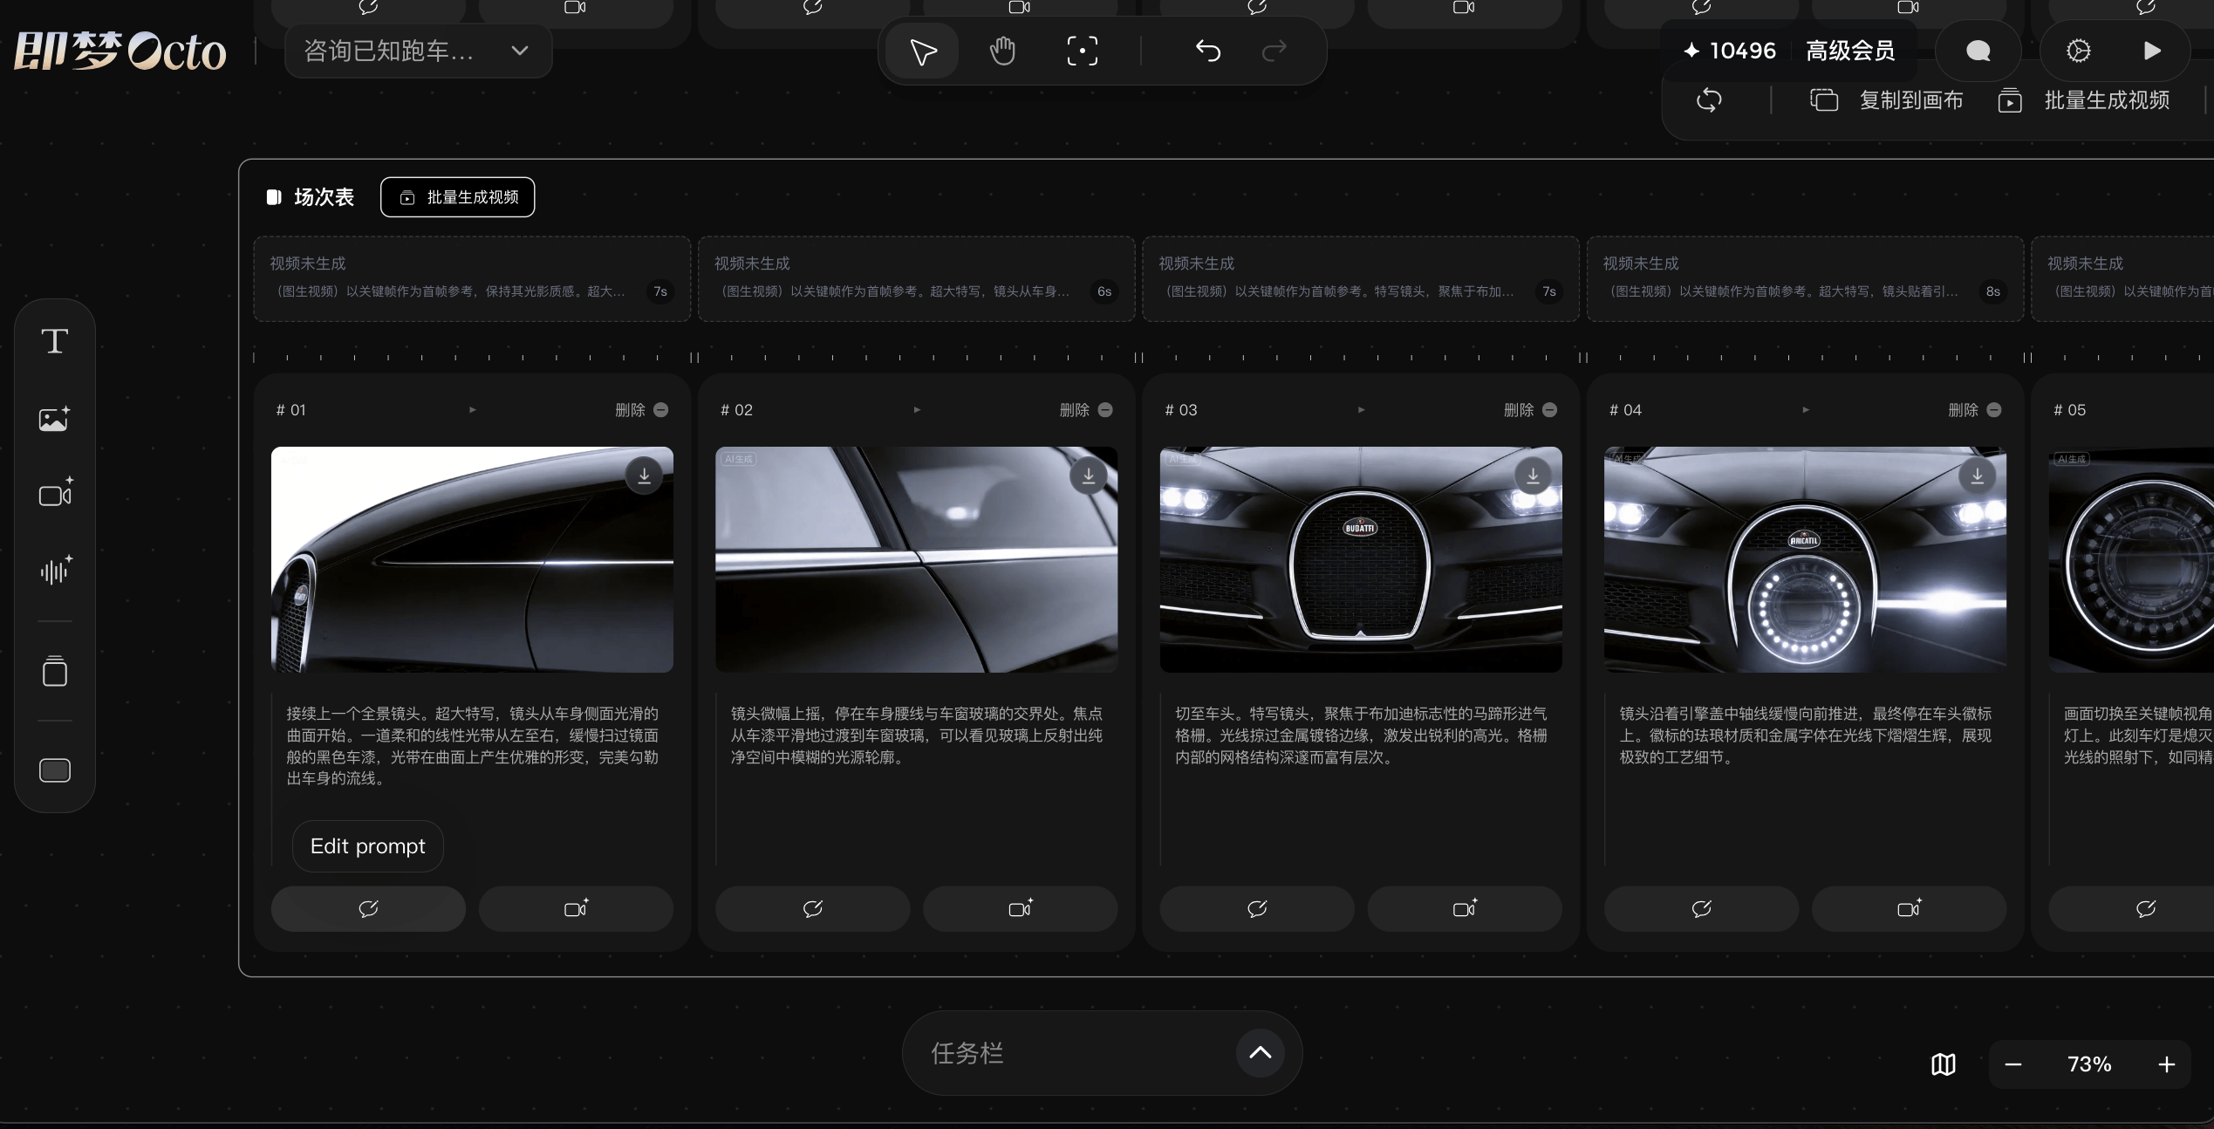Click 批量生成视频 in top-right panel
This screenshot has height=1129, width=2214.
2084,100
